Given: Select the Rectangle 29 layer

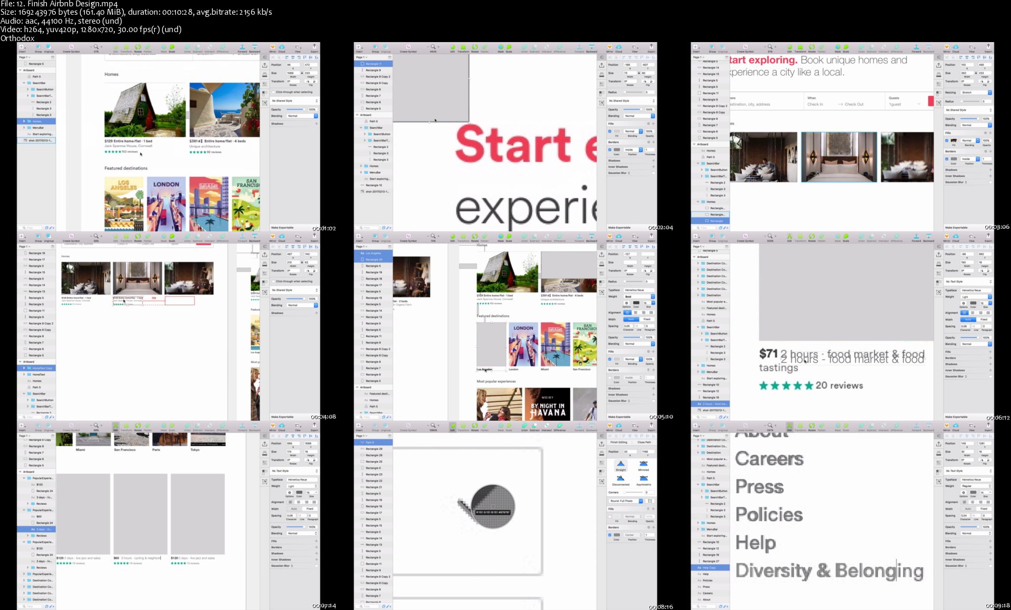Looking at the screenshot, I should pyautogui.click(x=374, y=449).
